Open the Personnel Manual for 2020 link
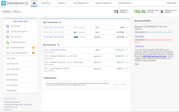The image size is (179, 112). [x=159, y=32]
